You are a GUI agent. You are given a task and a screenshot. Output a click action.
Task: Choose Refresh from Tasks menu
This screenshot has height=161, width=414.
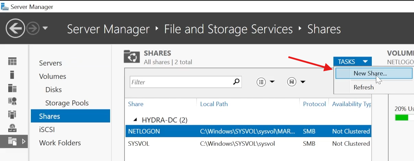pos(364,87)
